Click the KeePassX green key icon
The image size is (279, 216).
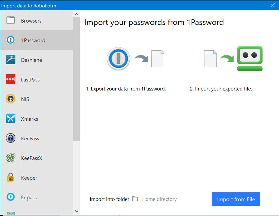pos(11,158)
